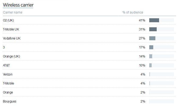Click the 41% value for O2
The height and width of the screenshot is (107, 179).
142,20
